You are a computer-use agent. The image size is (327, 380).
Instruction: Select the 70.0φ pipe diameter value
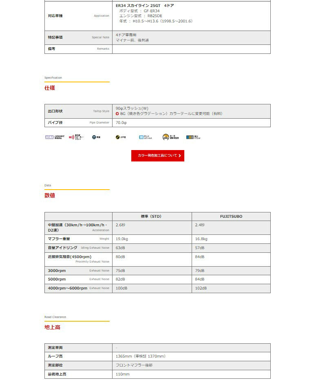pos(121,123)
